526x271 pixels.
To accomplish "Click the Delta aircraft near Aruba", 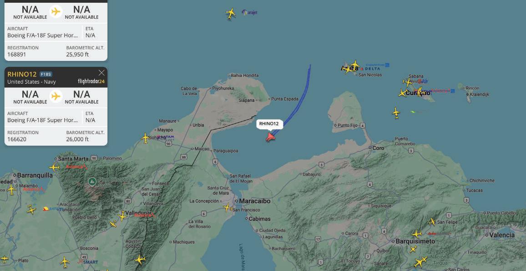I will (x=354, y=65).
